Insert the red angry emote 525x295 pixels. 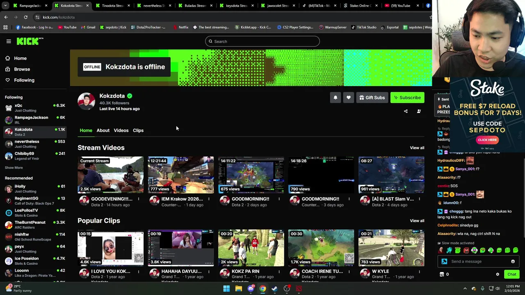466,250
